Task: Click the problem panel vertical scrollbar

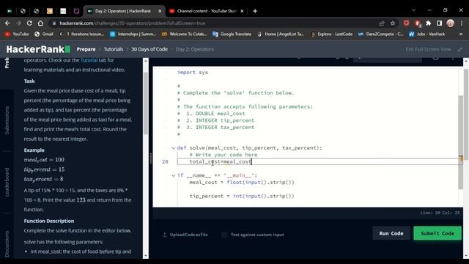Action: pos(146,103)
